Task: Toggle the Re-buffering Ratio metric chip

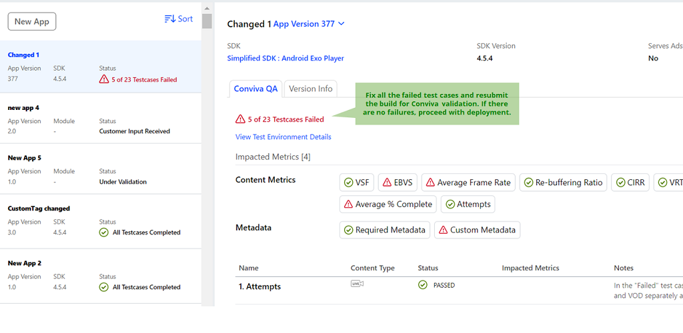Action: (x=563, y=182)
